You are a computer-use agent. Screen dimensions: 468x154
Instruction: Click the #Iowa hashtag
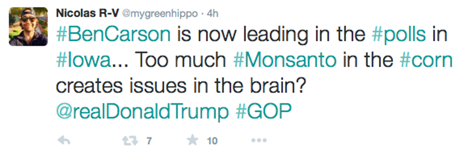pos(84,60)
